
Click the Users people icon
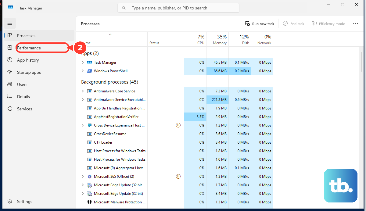point(10,84)
